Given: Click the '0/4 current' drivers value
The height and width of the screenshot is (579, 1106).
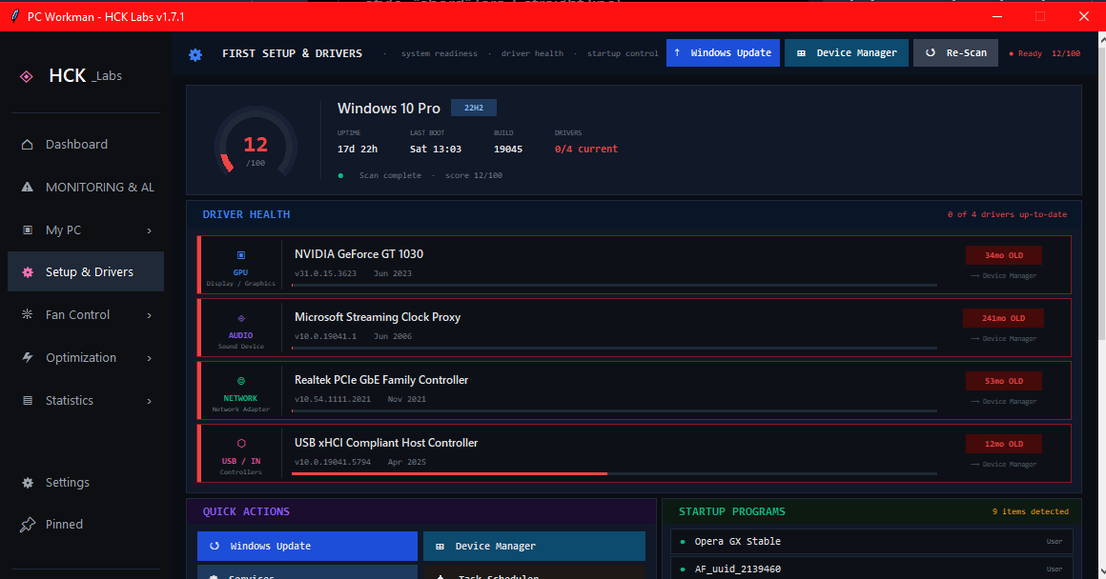Looking at the screenshot, I should [x=586, y=149].
